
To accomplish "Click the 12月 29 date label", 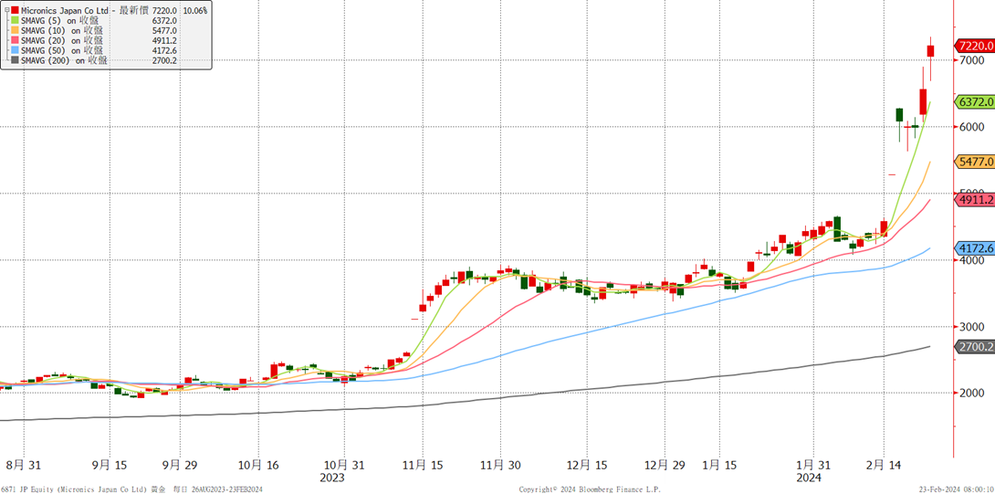I will tap(664, 466).
